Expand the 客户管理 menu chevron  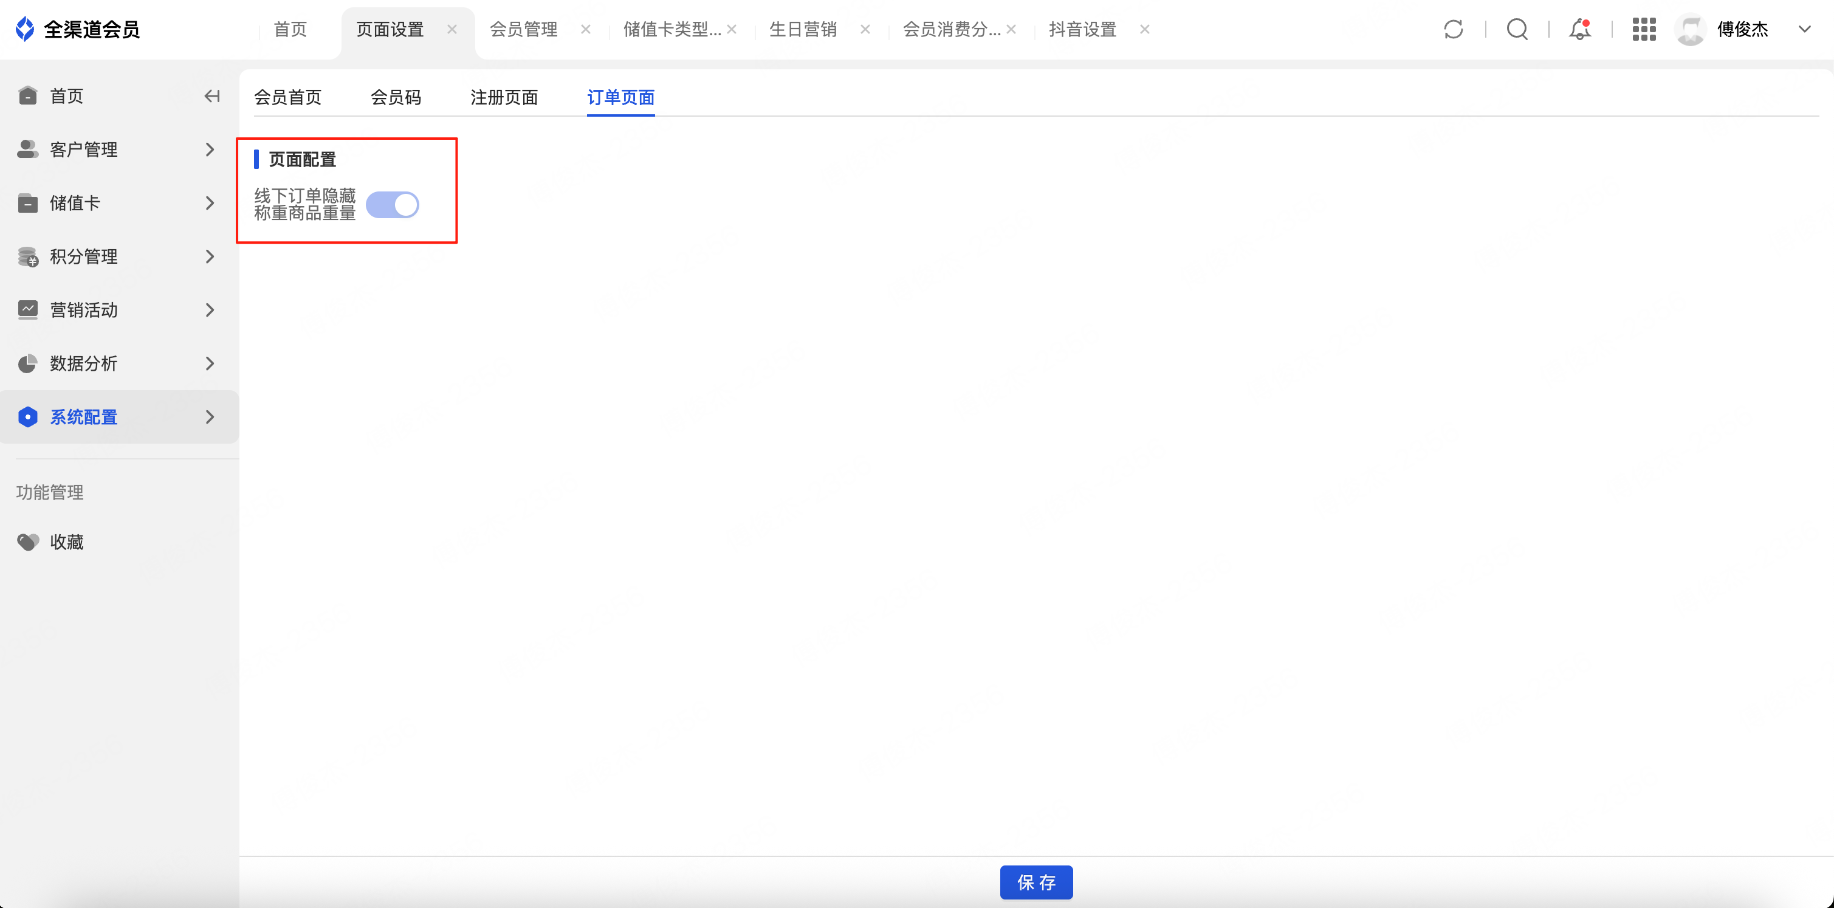tap(209, 150)
